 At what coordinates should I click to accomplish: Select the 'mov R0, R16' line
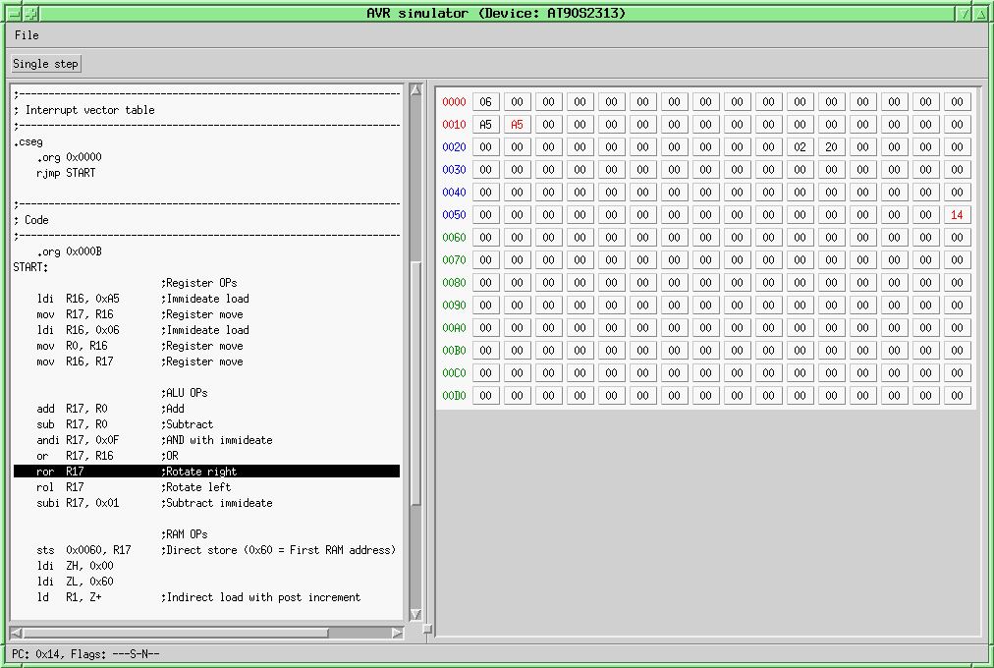[206, 346]
